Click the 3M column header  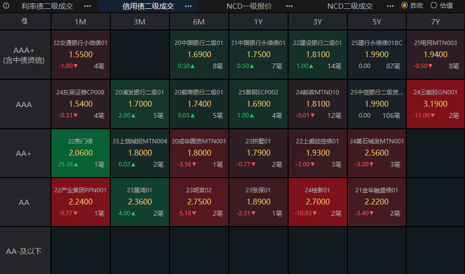point(140,22)
